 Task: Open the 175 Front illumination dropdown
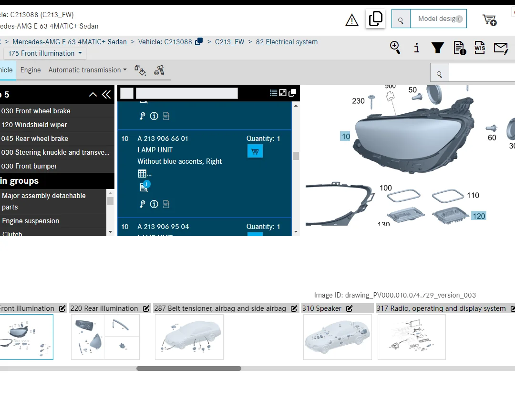[45, 53]
